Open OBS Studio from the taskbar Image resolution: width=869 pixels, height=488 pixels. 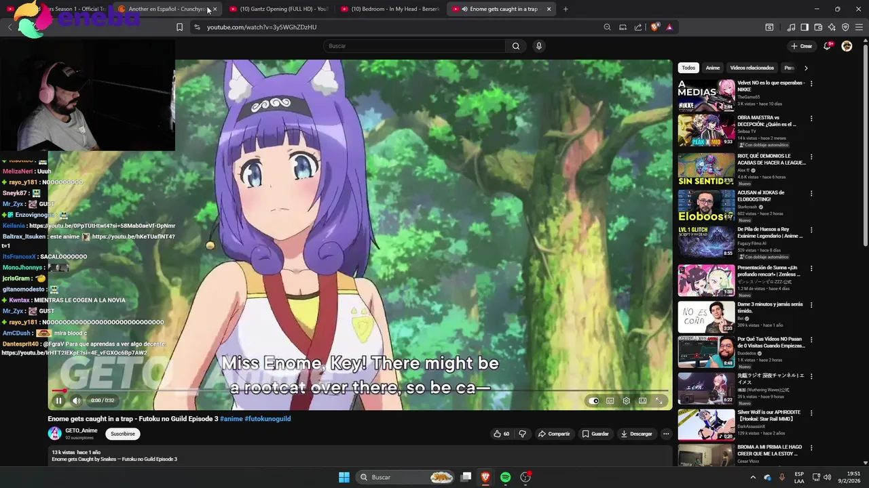click(525, 477)
